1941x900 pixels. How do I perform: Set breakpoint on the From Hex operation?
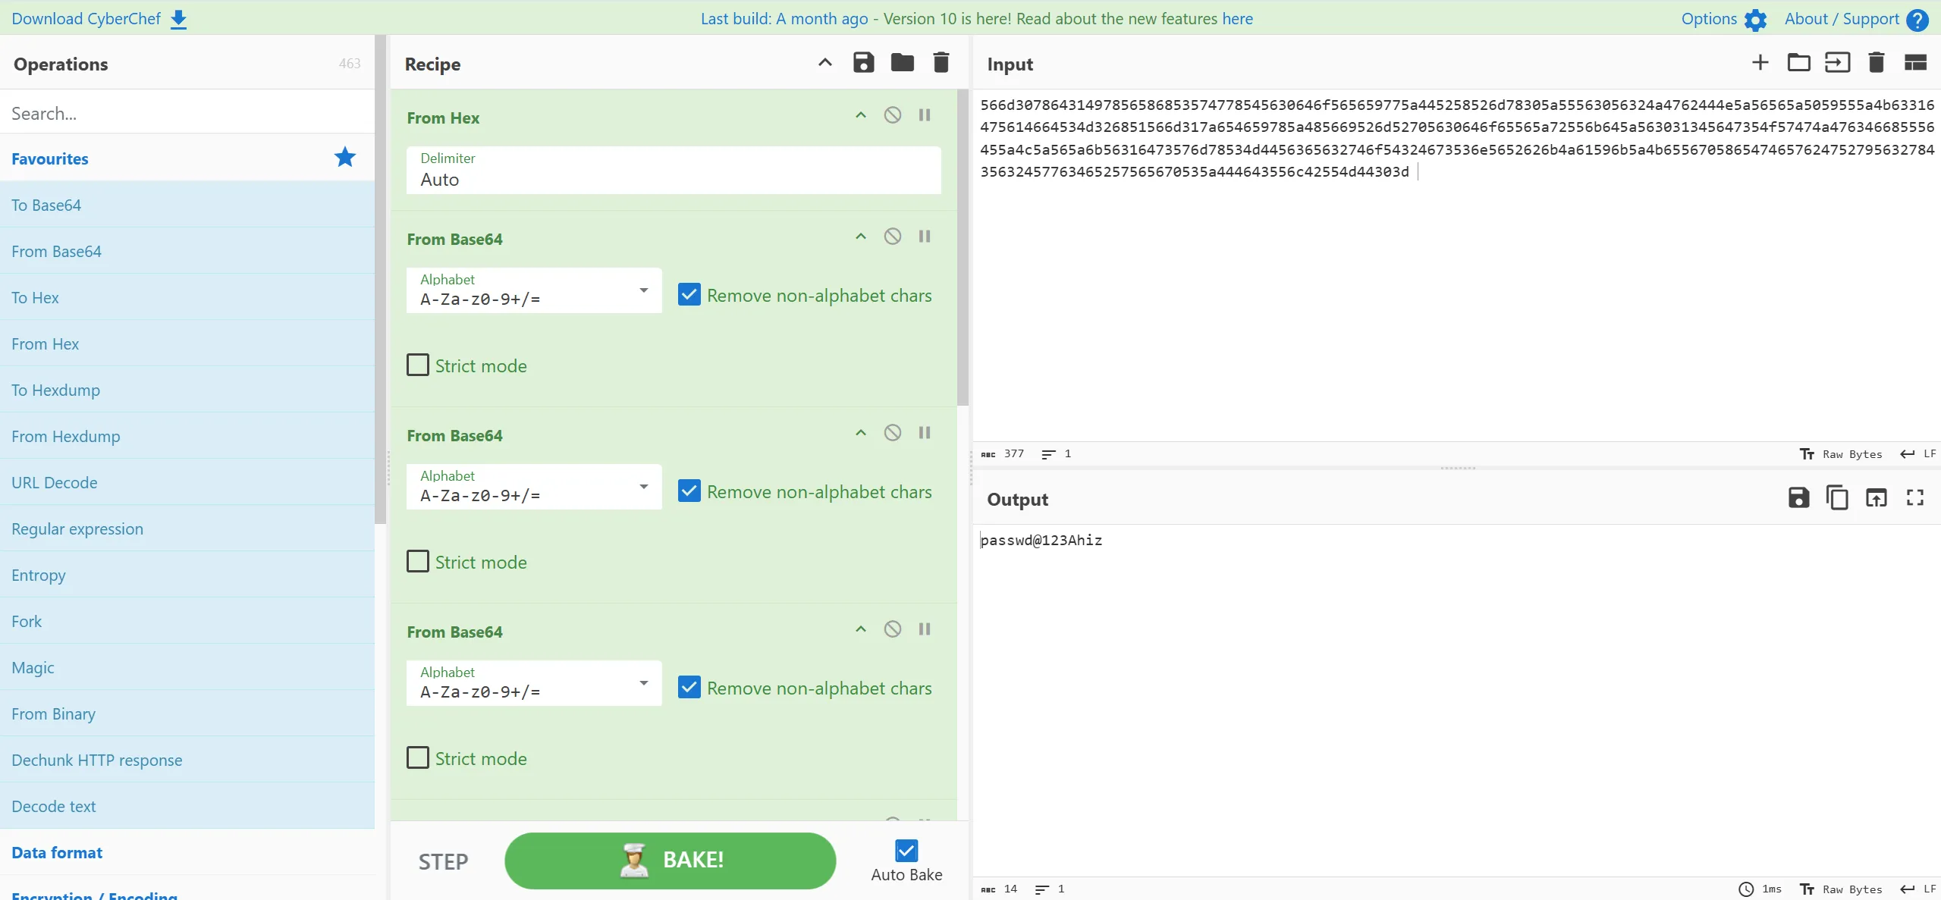click(925, 115)
